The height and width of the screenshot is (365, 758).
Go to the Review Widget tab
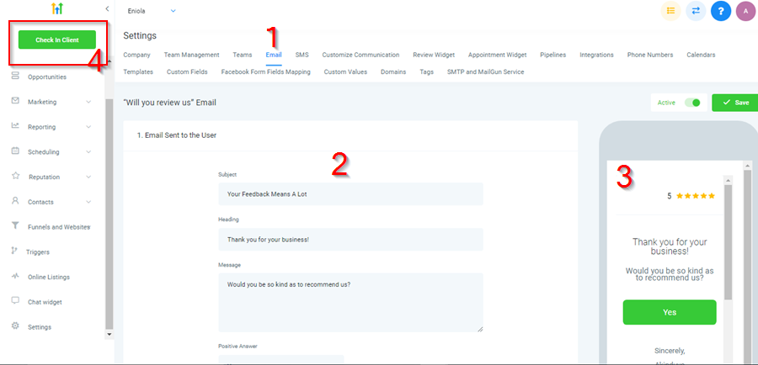[434, 55]
